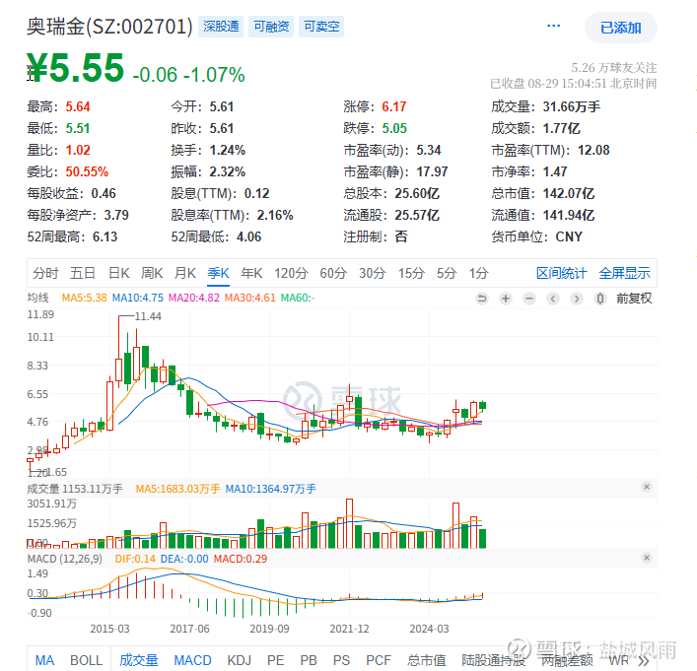
Task: Open the 区间统计 range statistics link
Action: pyautogui.click(x=561, y=273)
